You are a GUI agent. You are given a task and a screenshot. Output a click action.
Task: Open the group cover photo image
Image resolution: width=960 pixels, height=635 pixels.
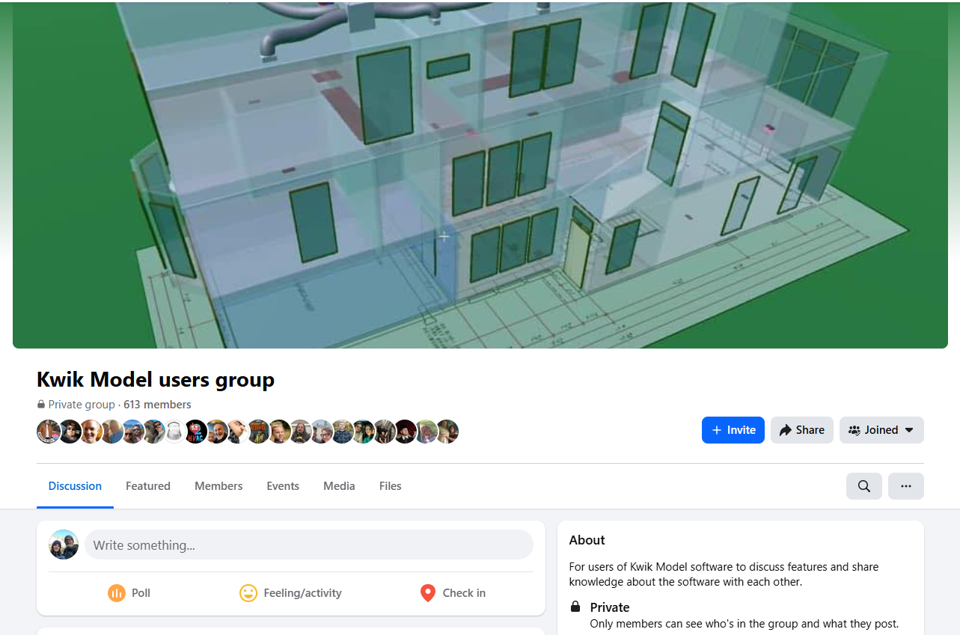point(480,174)
